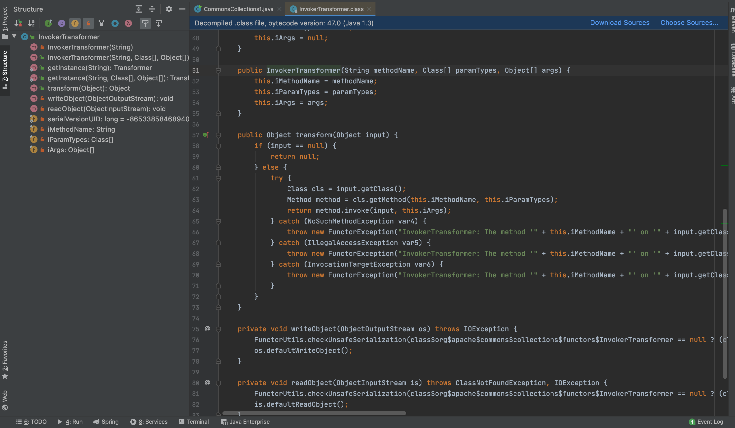Fold the constructor at line 51

point(218,70)
